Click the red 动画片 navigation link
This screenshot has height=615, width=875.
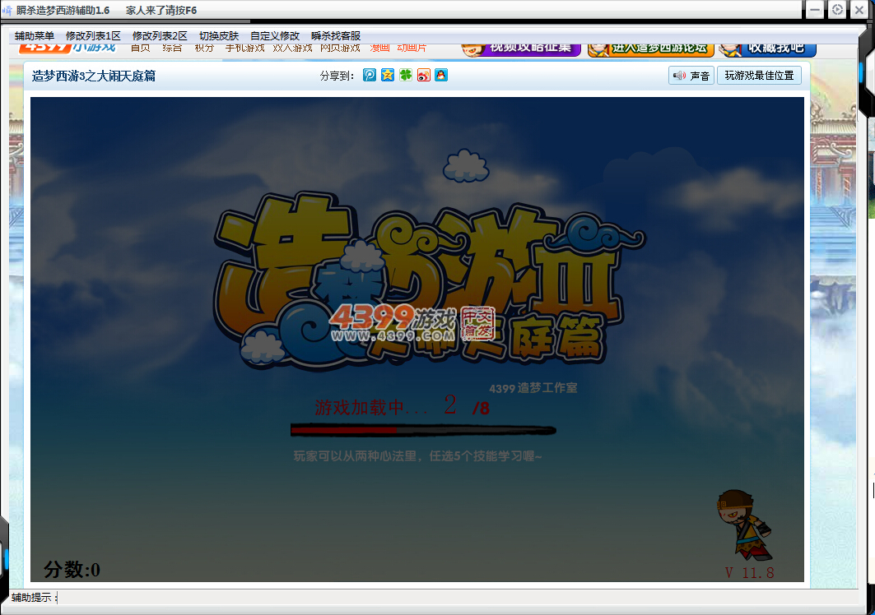click(412, 49)
